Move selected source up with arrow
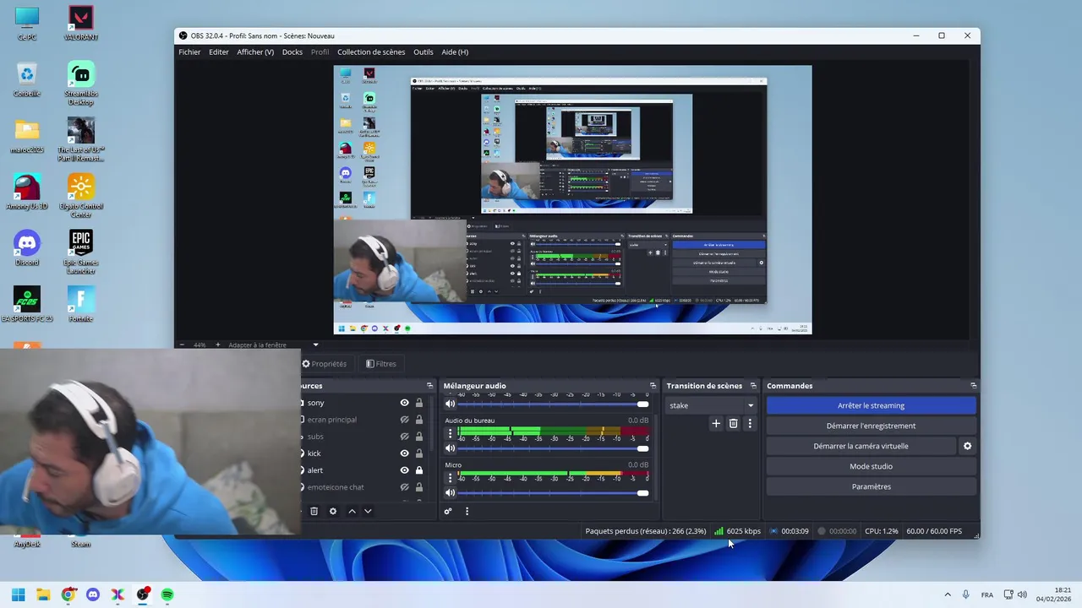 [352, 511]
